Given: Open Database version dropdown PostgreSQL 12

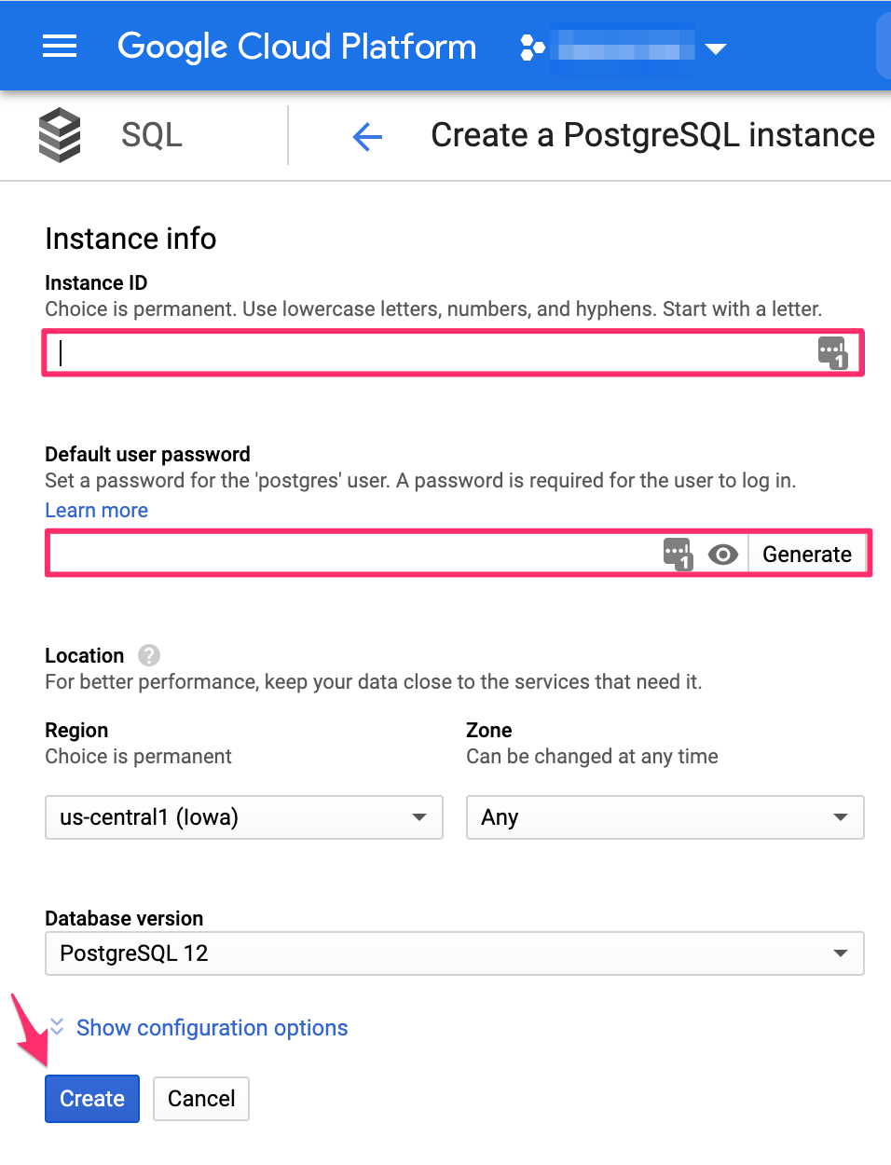Looking at the screenshot, I should [x=454, y=953].
